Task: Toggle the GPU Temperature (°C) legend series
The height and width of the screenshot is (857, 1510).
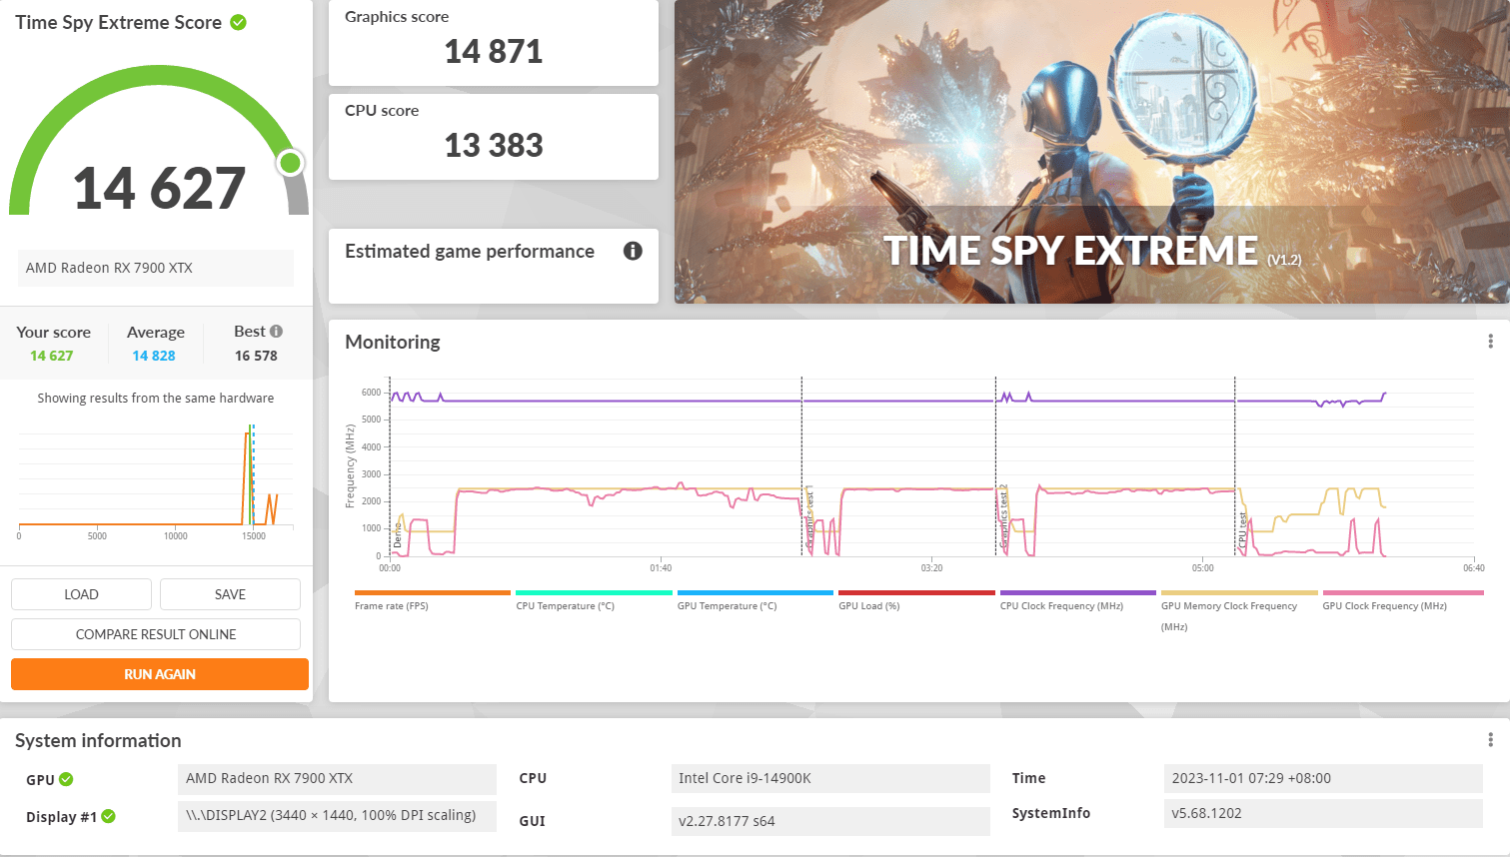Action: (x=755, y=600)
